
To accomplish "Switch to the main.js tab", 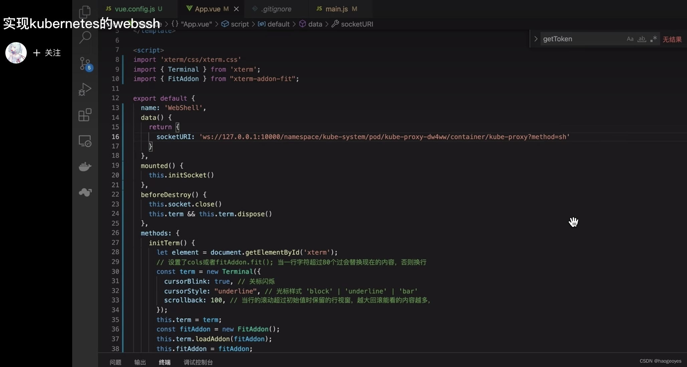I will pyautogui.click(x=336, y=9).
